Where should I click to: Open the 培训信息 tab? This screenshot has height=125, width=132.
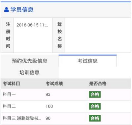(30, 72)
